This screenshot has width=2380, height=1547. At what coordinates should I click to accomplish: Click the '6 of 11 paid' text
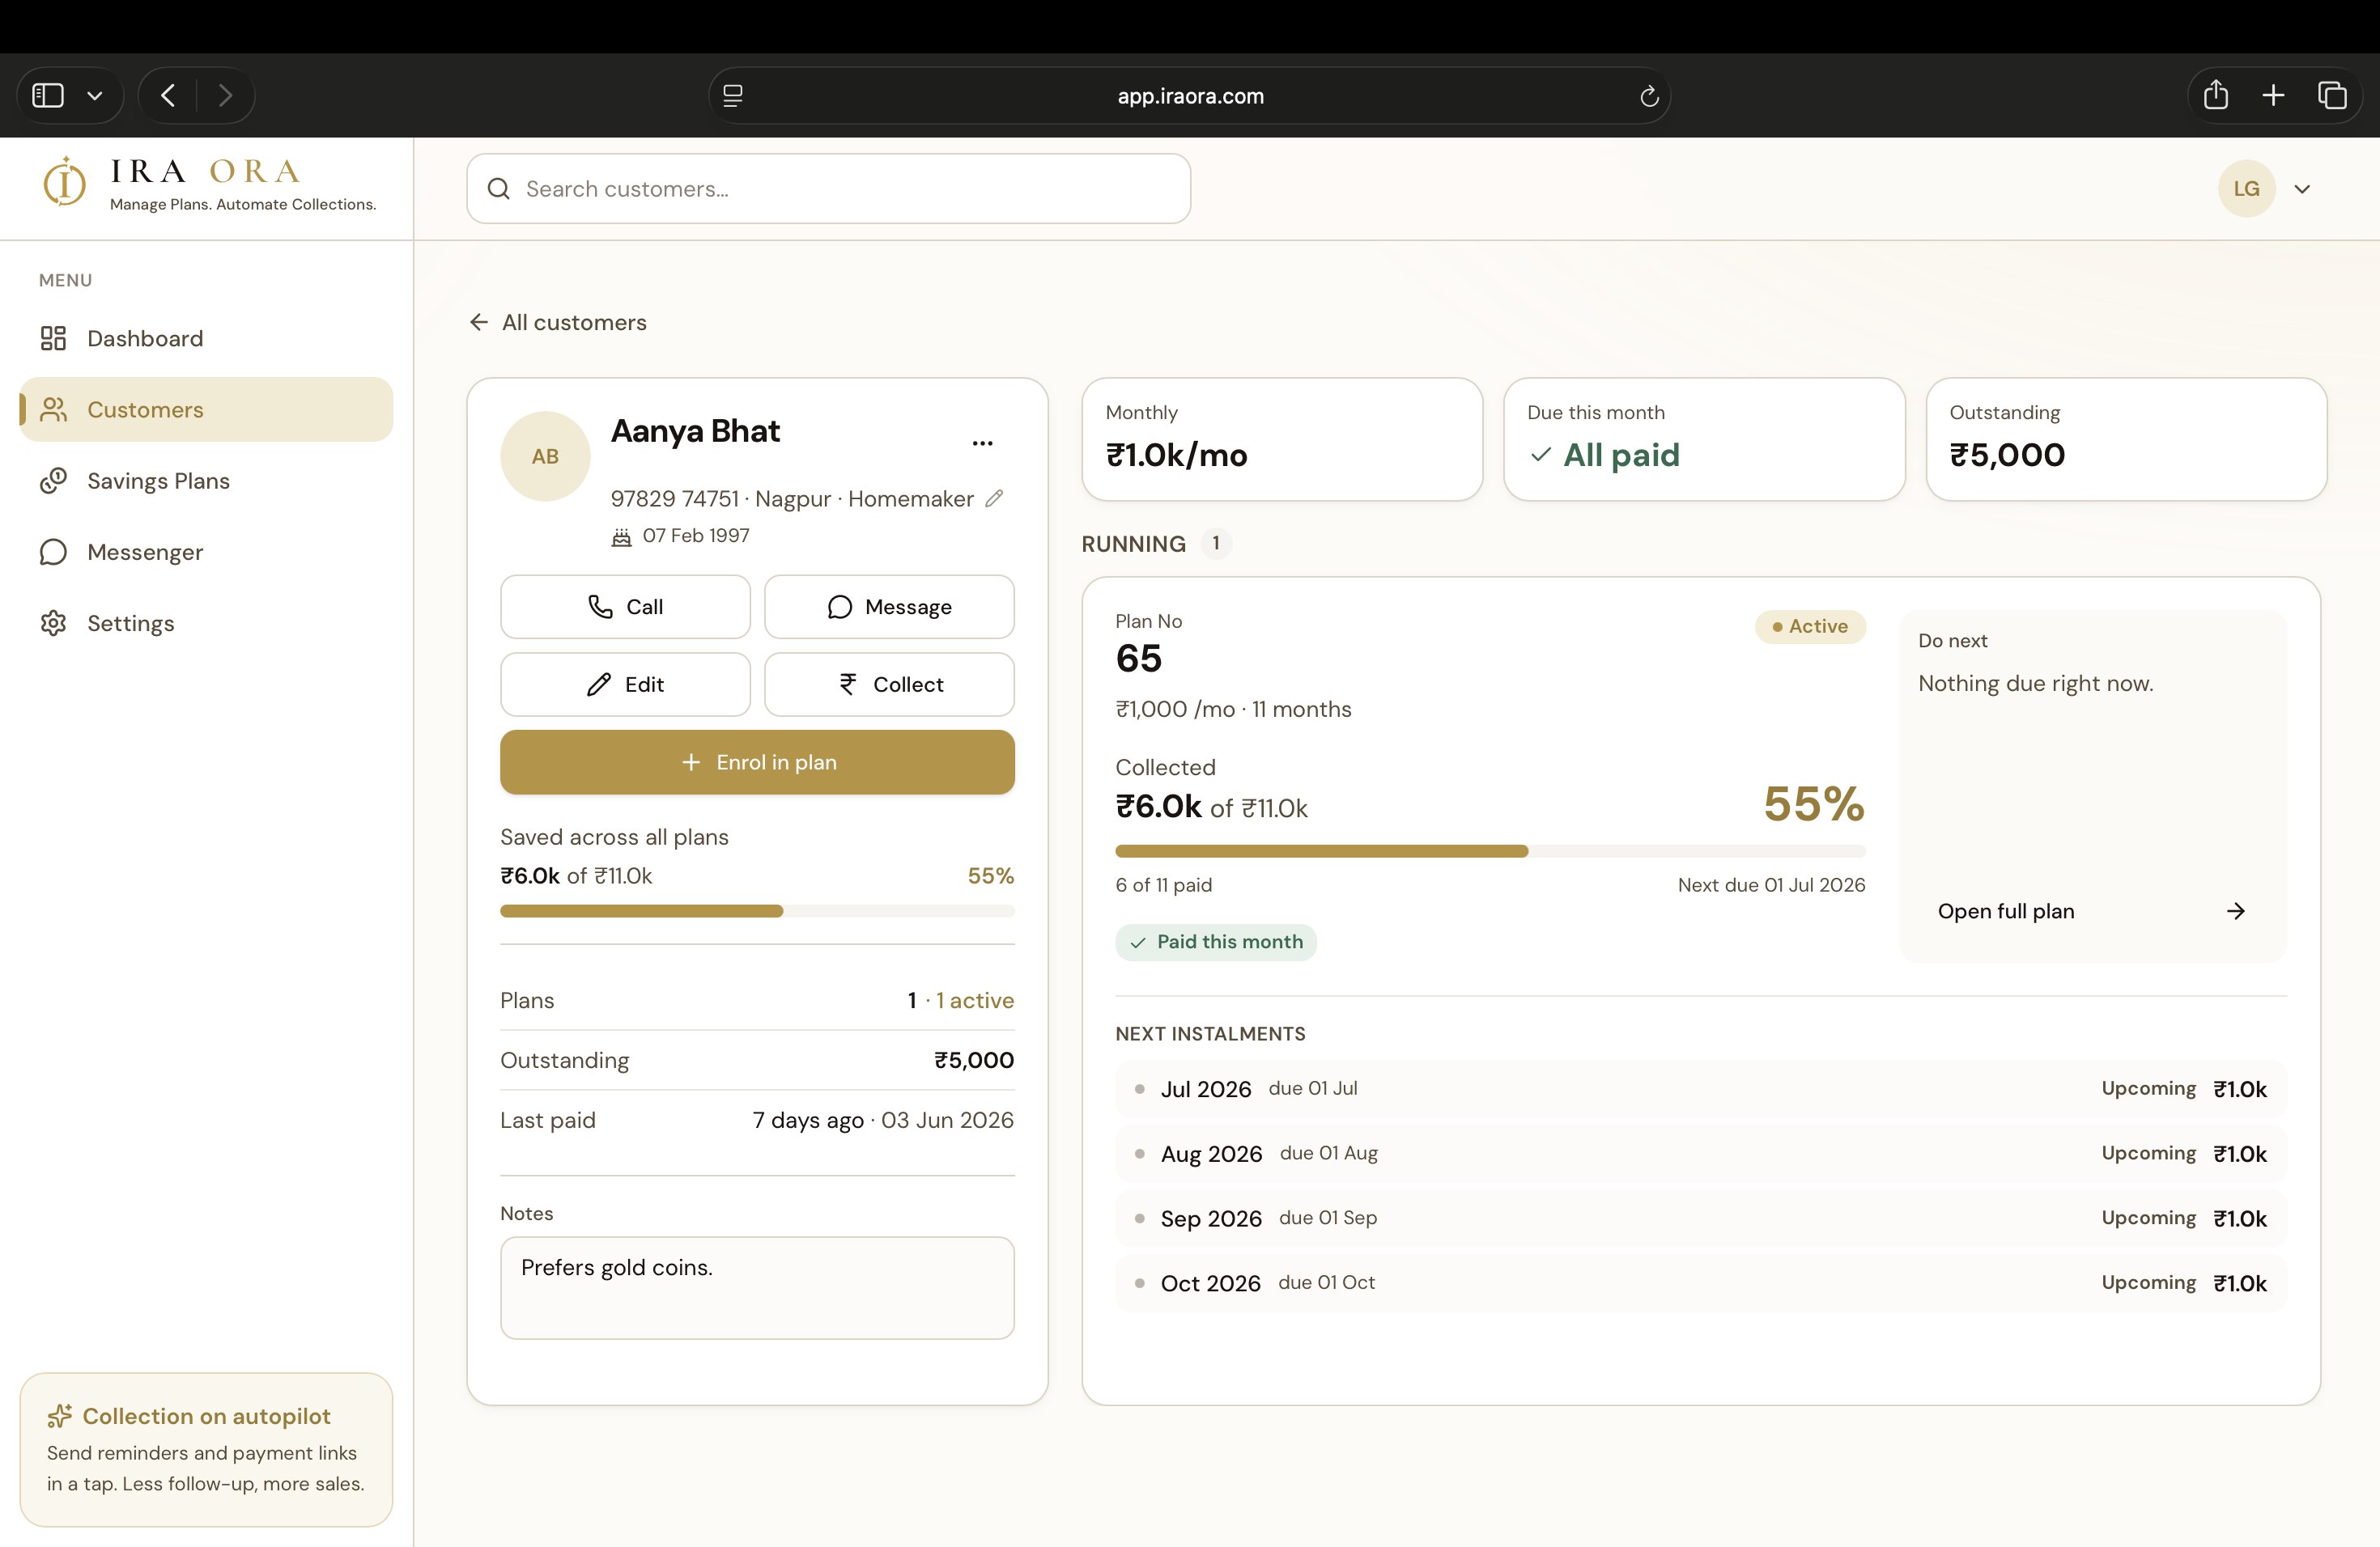1163,884
